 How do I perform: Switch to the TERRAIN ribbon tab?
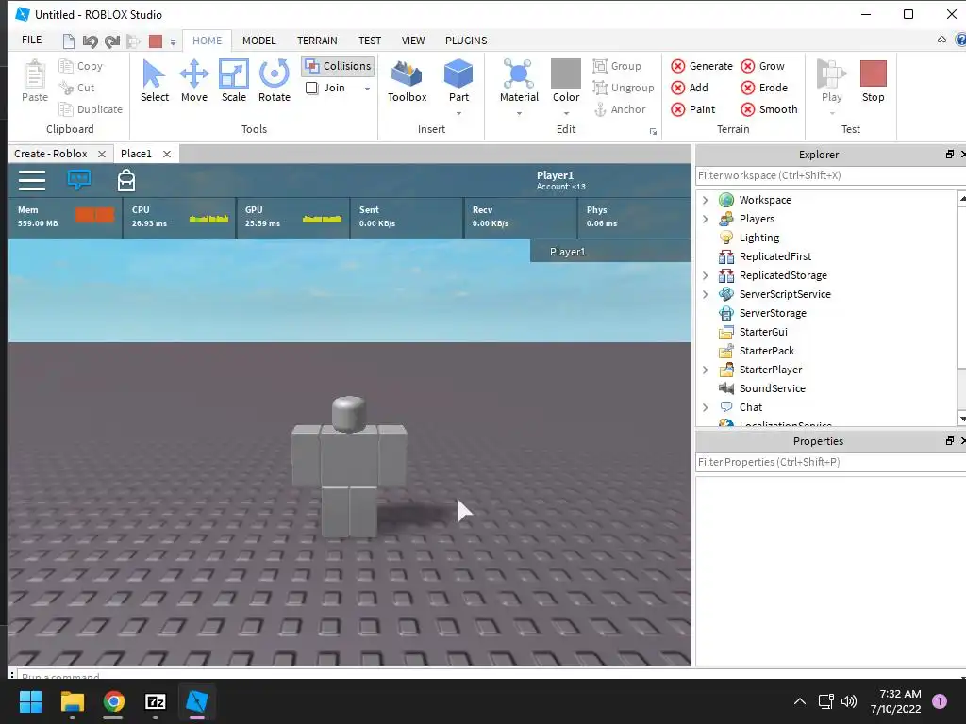click(317, 41)
